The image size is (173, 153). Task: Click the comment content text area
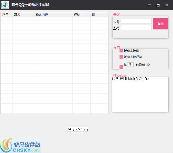pos(140,94)
